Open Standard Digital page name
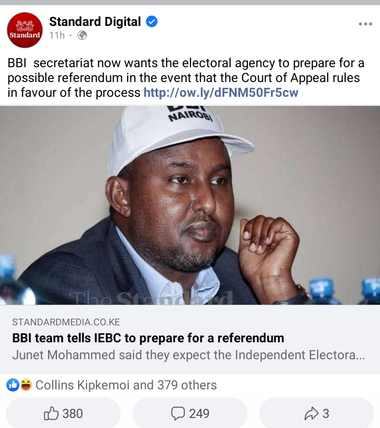 (x=95, y=22)
